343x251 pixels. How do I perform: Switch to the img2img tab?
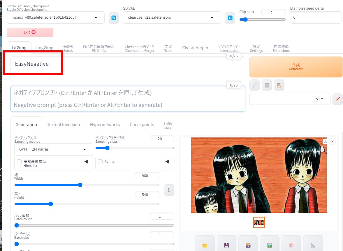(45, 48)
